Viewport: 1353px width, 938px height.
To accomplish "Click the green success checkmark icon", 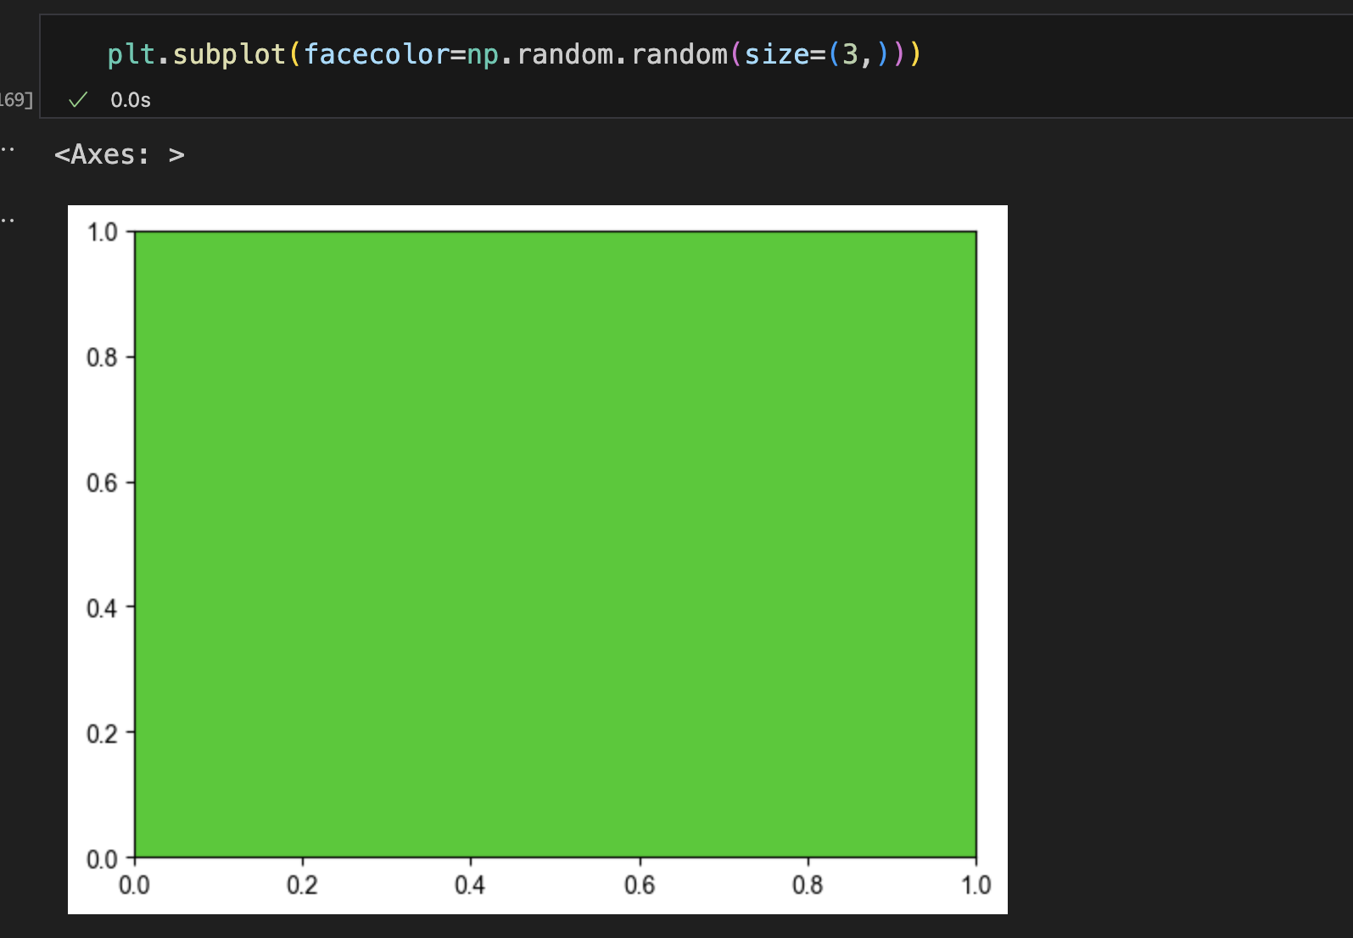I will tap(78, 100).
